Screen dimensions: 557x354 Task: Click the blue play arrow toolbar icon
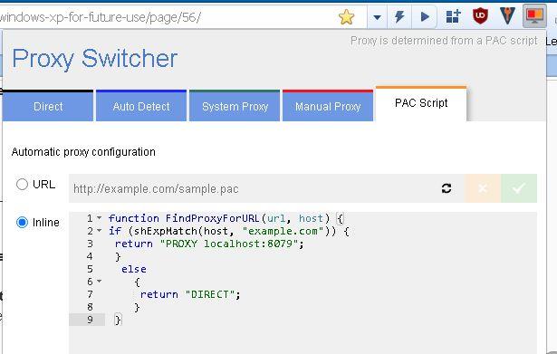[425, 16]
